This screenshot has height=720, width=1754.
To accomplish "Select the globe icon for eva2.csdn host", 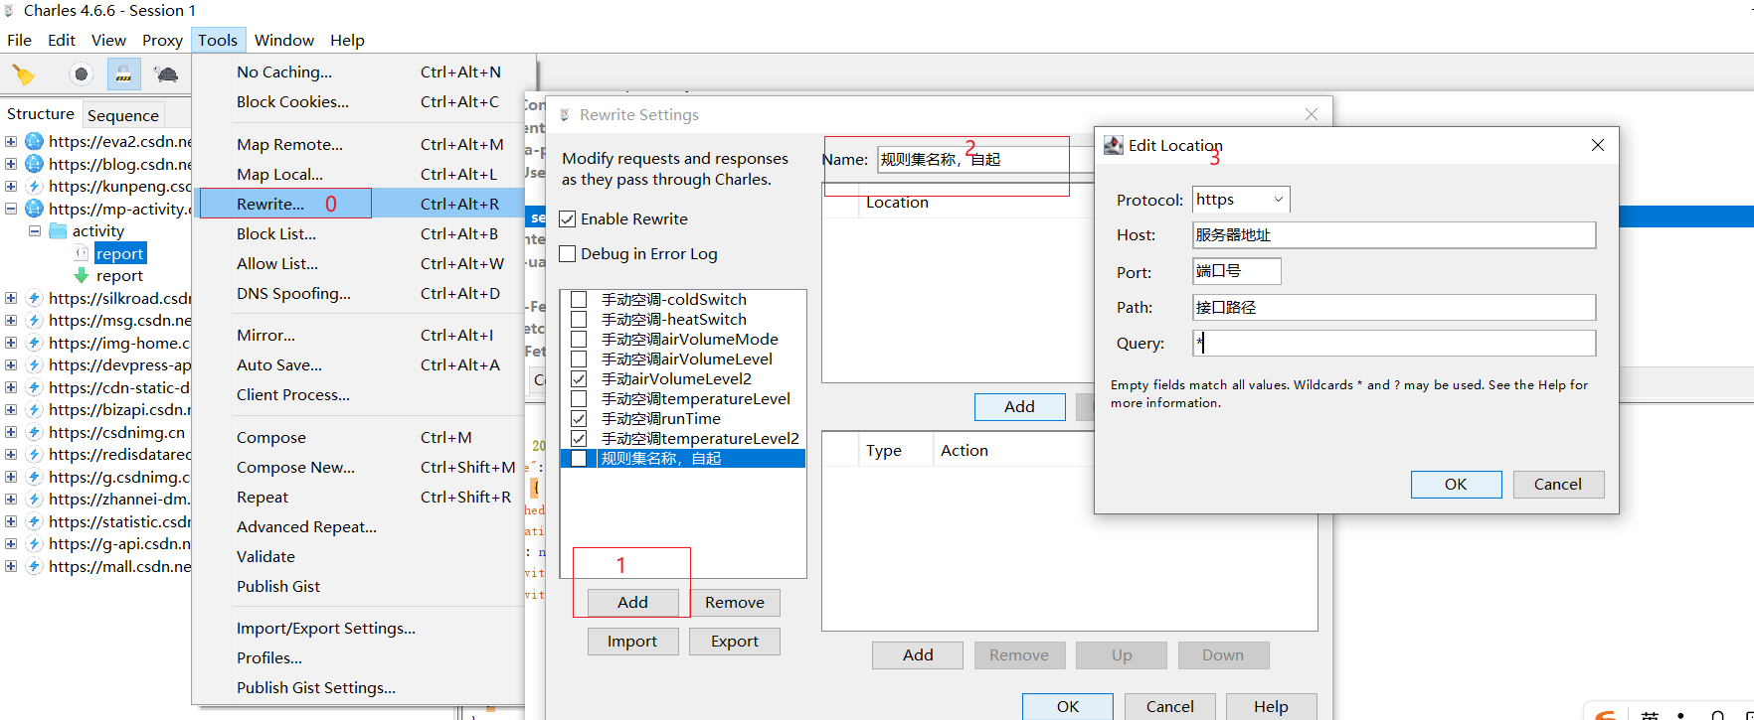I will tap(34, 141).
